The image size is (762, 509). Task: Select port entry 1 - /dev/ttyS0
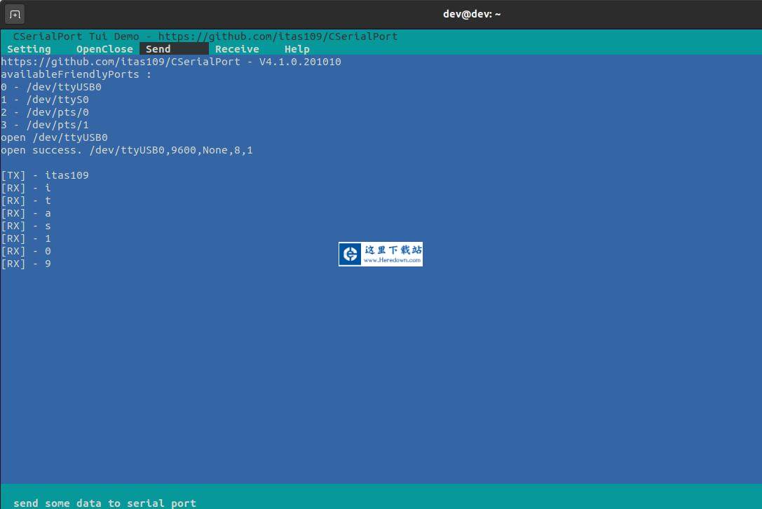(x=45, y=100)
